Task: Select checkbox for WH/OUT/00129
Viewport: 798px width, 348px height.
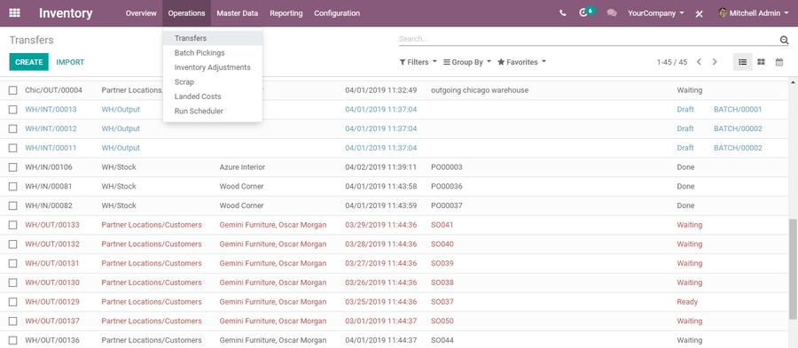Action: click(12, 302)
